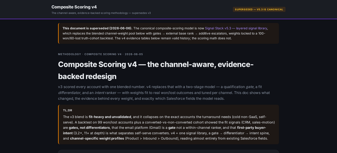The image size is (337, 153).
Task: Open the Signal Stack v5.3 layered signal library link
Action: click(x=236, y=28)
